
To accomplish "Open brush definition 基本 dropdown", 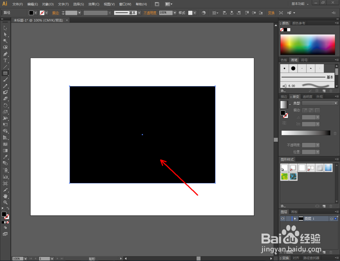I will (139, 13).
